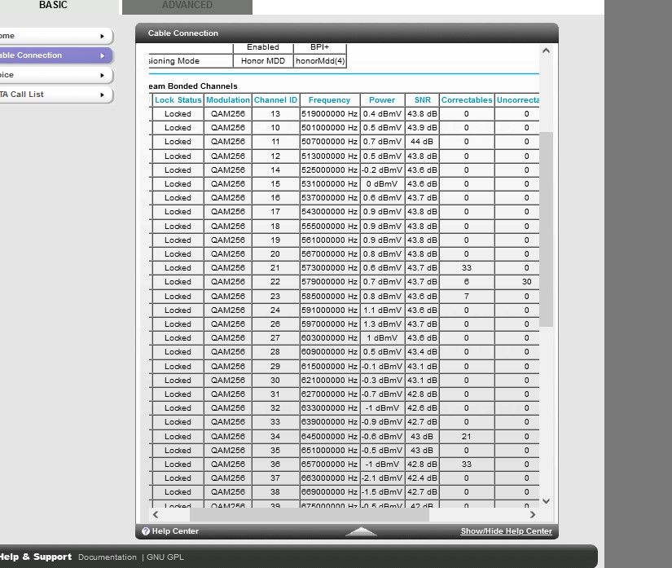Image resolution: width=672 pixels, height=568 pixels.
Task: Toggle the Show/Hide Help Center link
Action: (x=506, y=531)
